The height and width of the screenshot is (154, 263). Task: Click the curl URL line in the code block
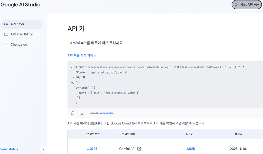pos(158,67)
